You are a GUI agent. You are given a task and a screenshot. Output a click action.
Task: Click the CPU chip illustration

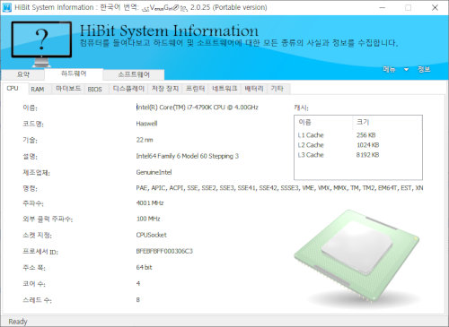coord(357,256)
